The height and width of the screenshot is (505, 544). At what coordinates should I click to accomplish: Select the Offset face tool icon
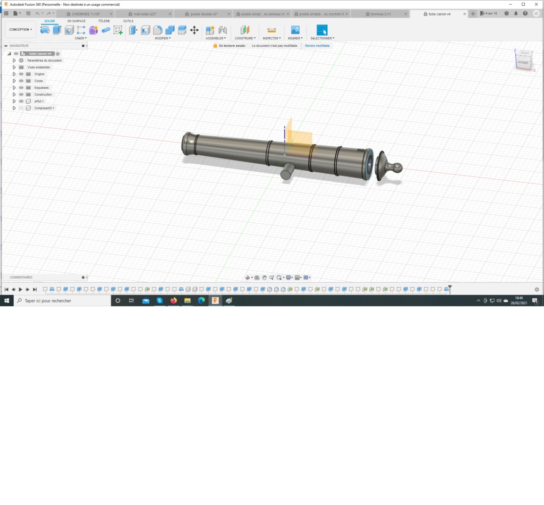(x=182, y=30)
